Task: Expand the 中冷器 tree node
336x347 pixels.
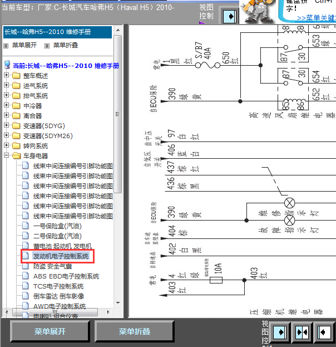Action: pyautogui.click(x=7, y=105)
